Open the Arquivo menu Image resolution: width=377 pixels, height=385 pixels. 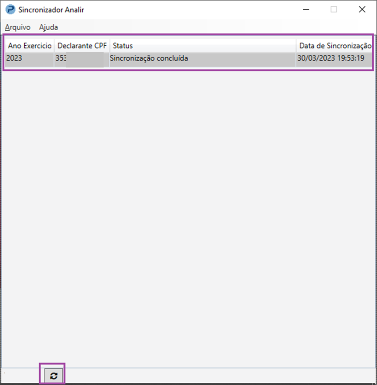point(17,27)
